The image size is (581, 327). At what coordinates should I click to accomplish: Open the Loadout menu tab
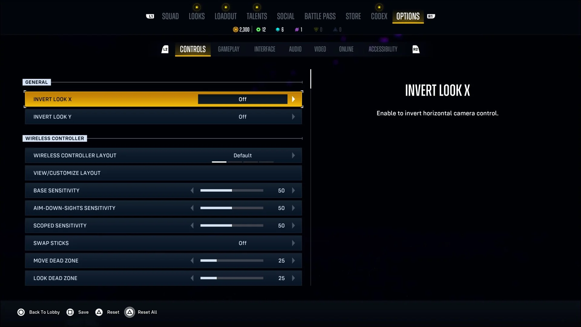pyautogui.click(x=225, y=16)
